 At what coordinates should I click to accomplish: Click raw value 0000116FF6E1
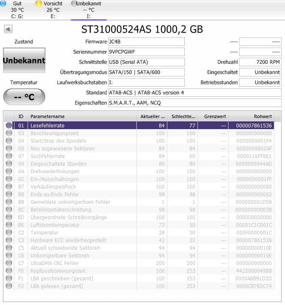[x=254, y=156]
